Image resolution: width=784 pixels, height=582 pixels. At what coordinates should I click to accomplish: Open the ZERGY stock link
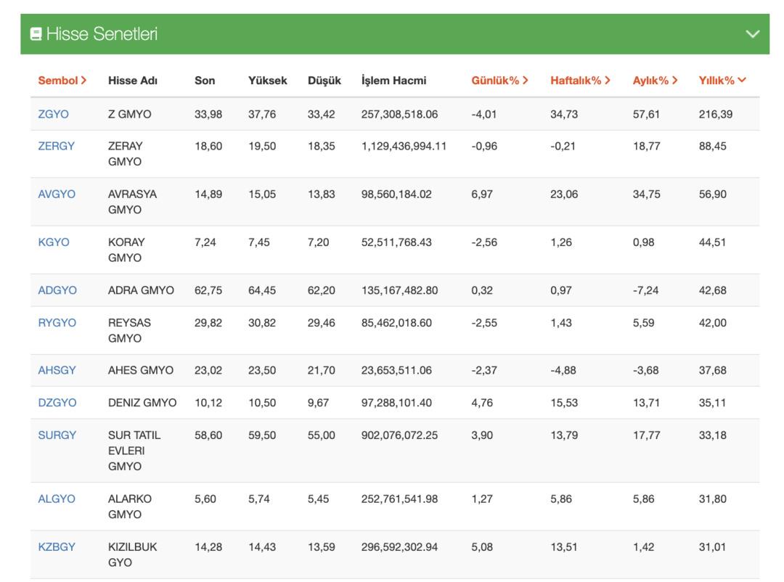(56, 146)
